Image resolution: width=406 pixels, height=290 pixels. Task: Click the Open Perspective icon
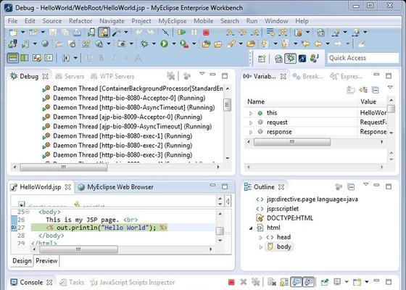pos(262,59)
